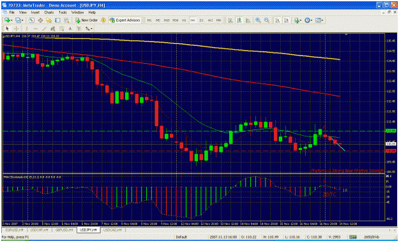The image size is (399, 241).
Task: Switch timeframe to M15
Action: [167, 20]
